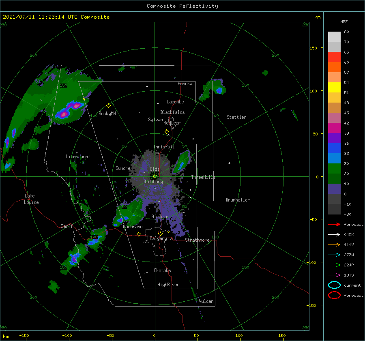
Task: Click the Strathmore label
Action: (197, 240)
